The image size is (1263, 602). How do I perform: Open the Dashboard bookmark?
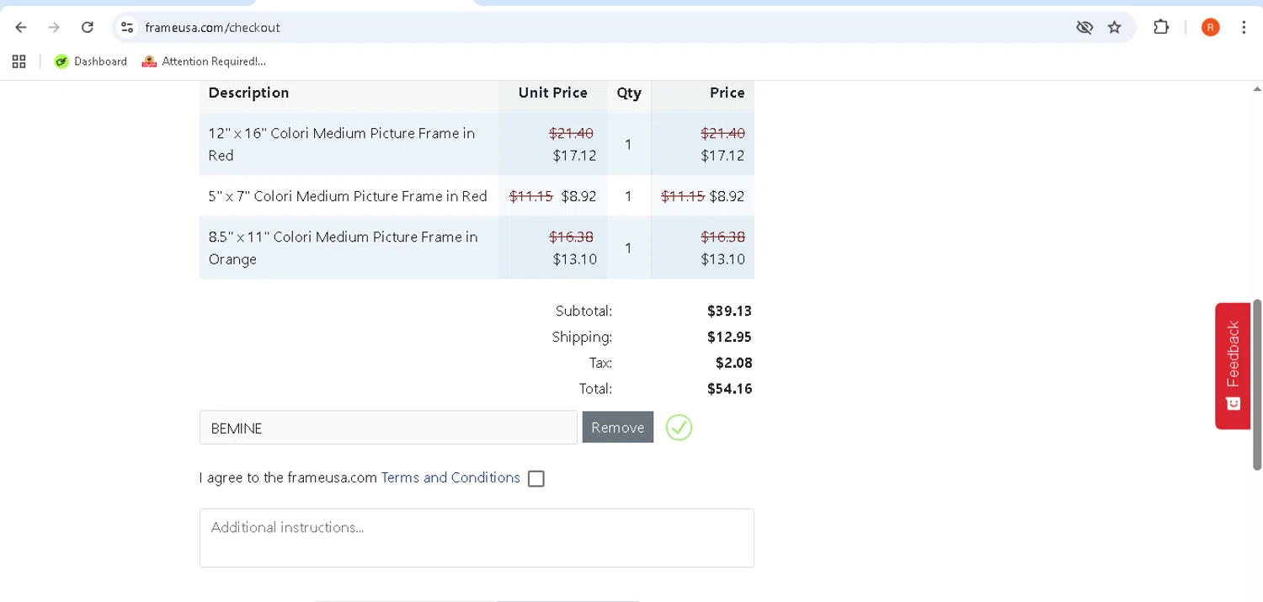pyautogui.click(x=90, y=61)
